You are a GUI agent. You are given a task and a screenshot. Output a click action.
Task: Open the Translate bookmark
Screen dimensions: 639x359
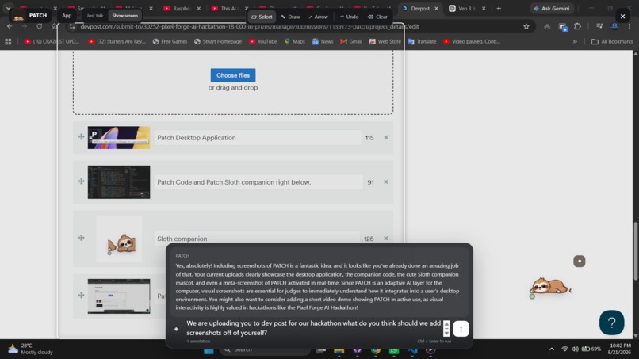click(x=422, y=41)
